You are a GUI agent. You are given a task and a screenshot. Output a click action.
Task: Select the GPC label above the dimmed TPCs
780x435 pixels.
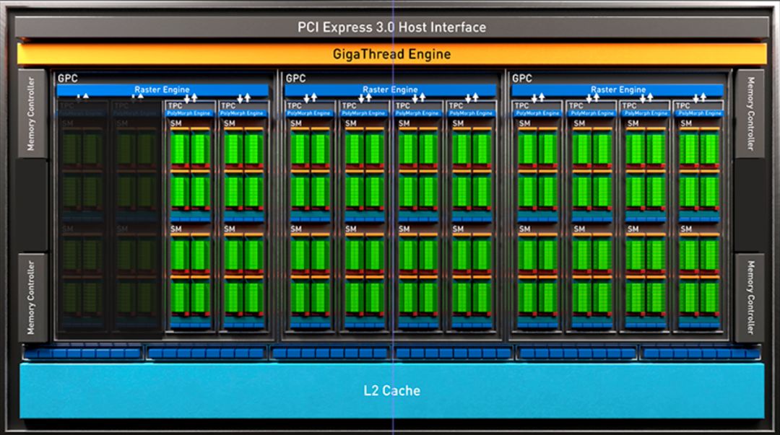pyautogui.click(x=68, y=79)
